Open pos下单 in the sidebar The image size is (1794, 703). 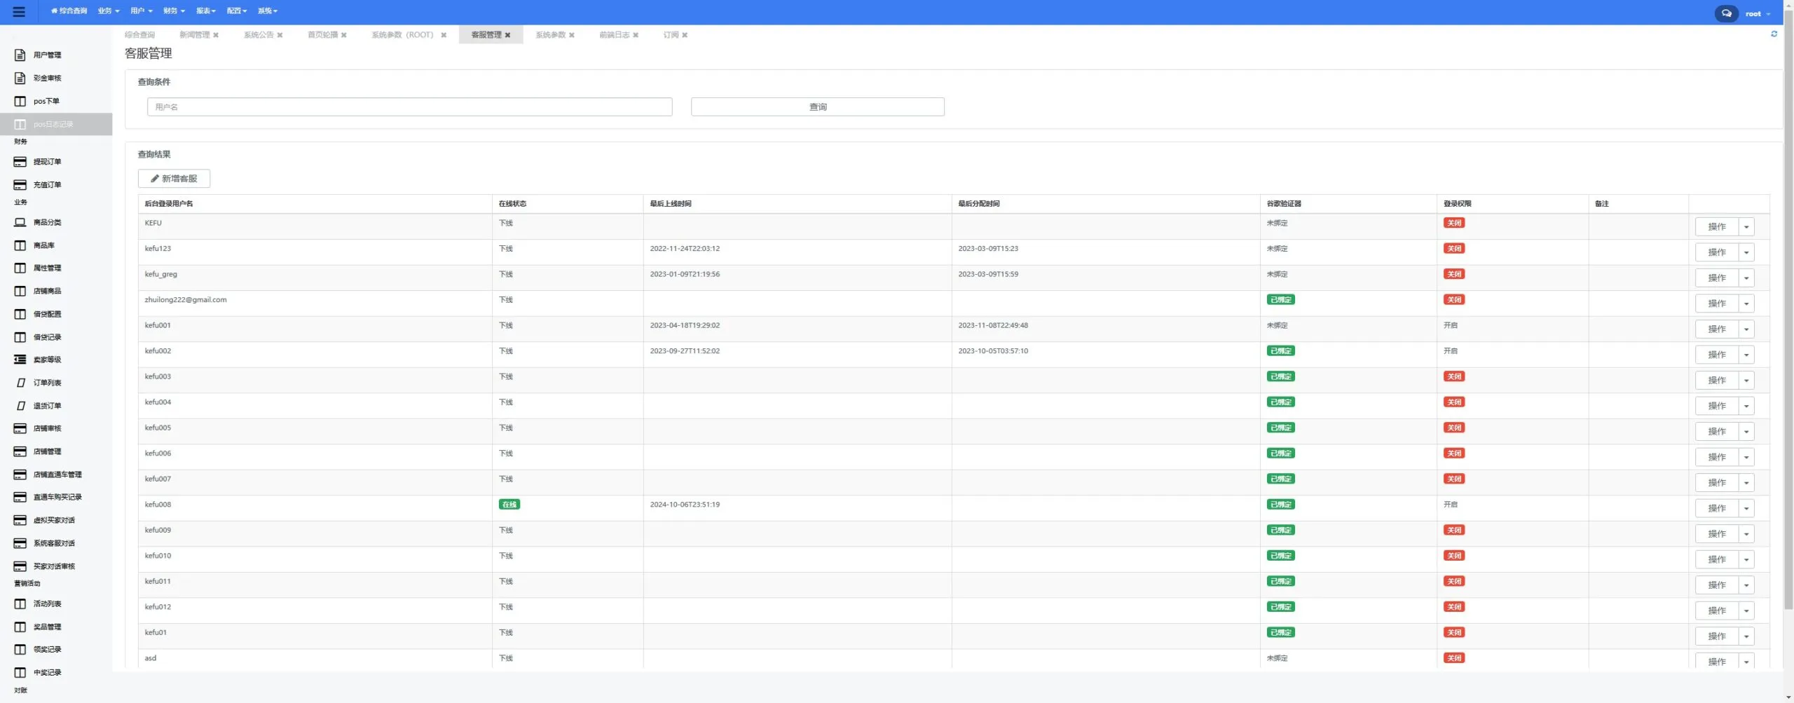tap(46, 101)
